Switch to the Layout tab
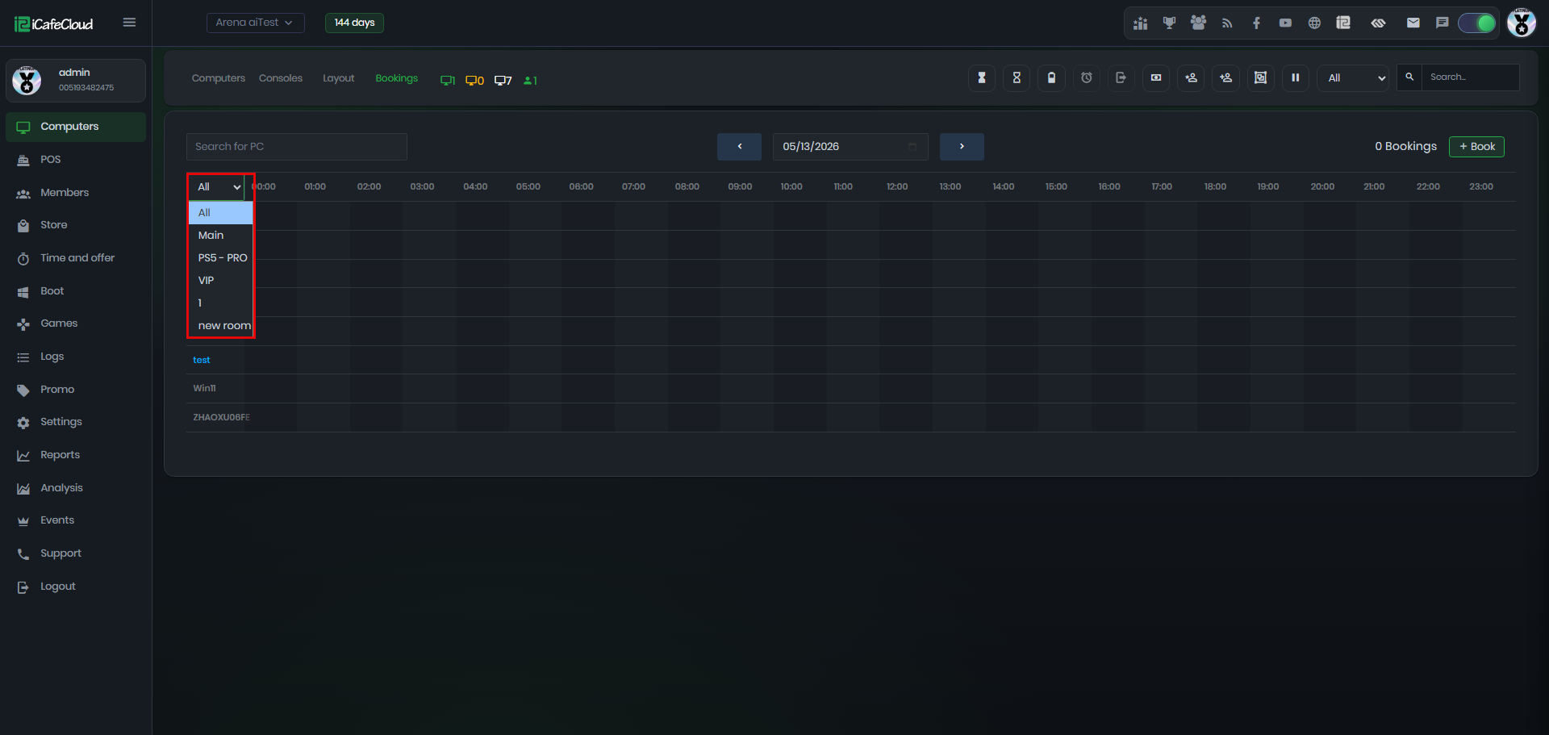Screen dimensions: 1549x735 pos(339,78)
